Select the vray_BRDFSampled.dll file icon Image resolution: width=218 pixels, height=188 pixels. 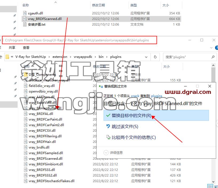[x=26, y=153]
